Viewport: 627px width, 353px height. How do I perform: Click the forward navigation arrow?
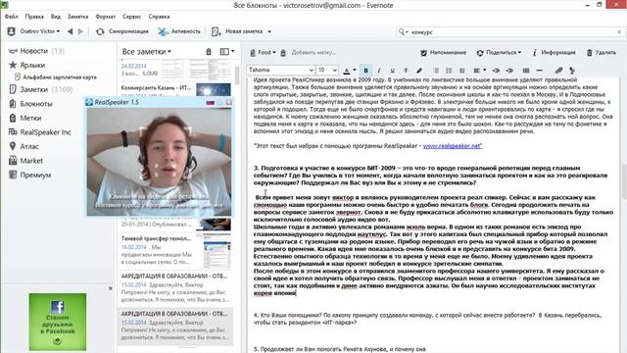pos(80,31)
